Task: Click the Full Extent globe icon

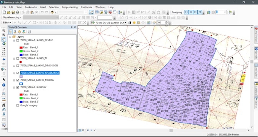Action: coord(4,44)
